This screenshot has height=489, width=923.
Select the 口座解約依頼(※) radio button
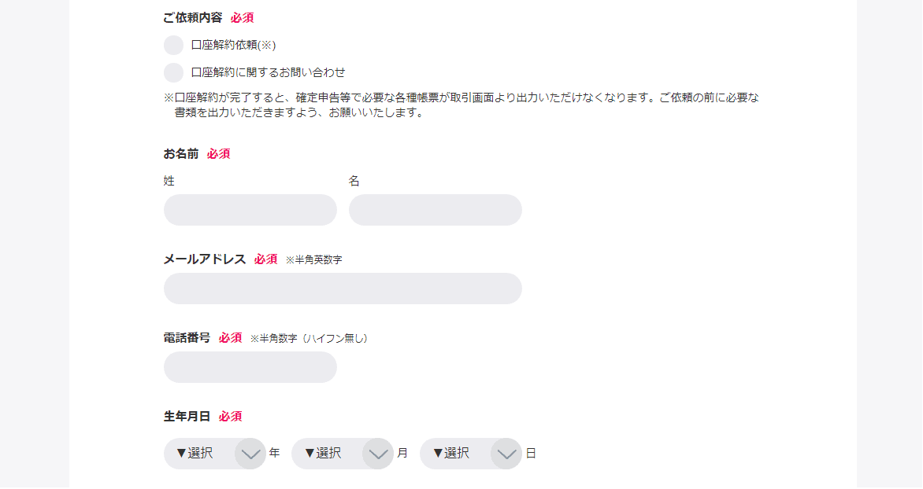pos(173,46)
